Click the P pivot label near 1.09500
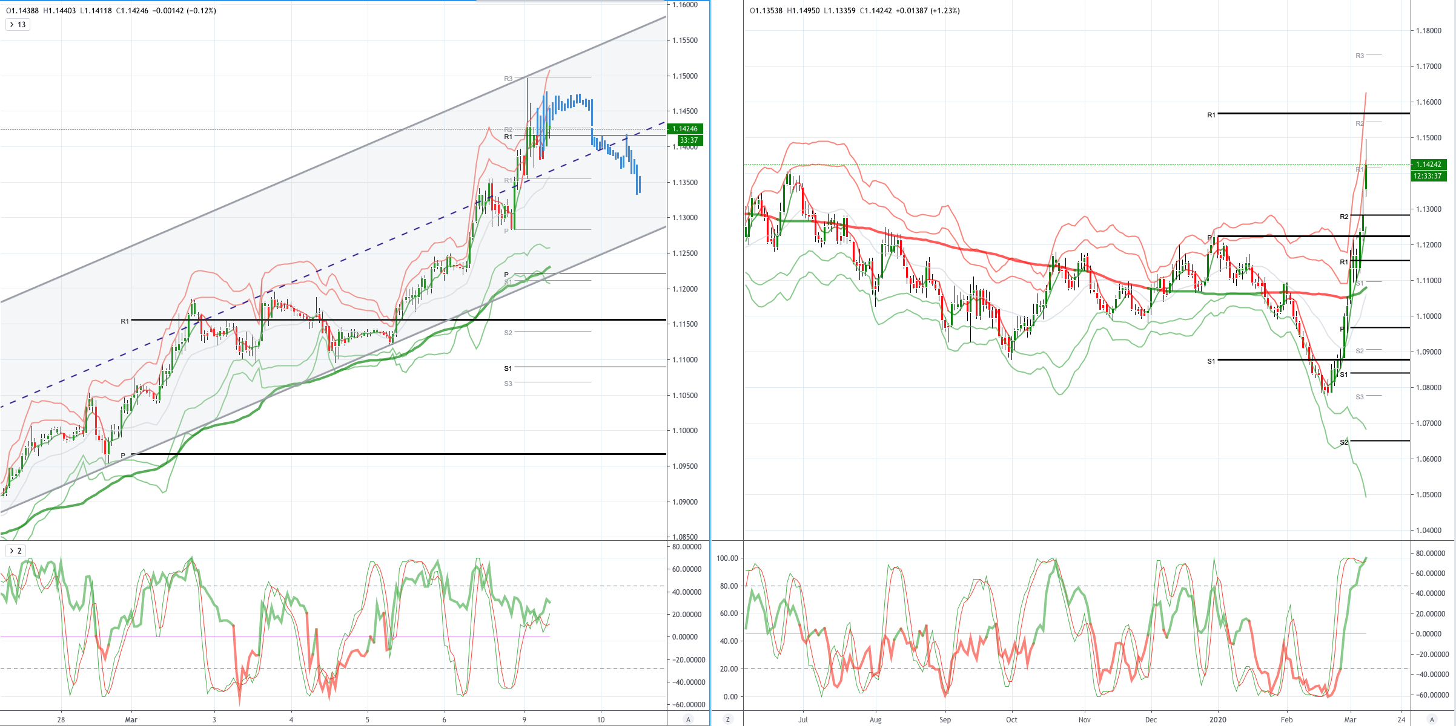 [x=123, y=456]
